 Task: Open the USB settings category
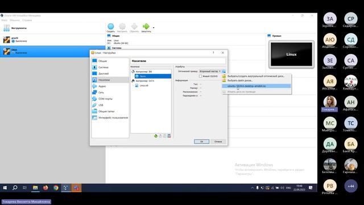(x=110, y=105)
